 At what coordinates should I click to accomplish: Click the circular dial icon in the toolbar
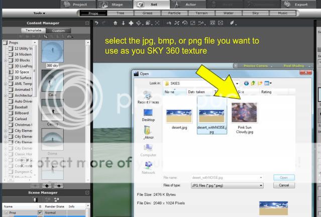(x=185, y=23)
